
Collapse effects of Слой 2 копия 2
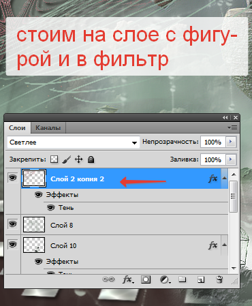coord(224,178)
